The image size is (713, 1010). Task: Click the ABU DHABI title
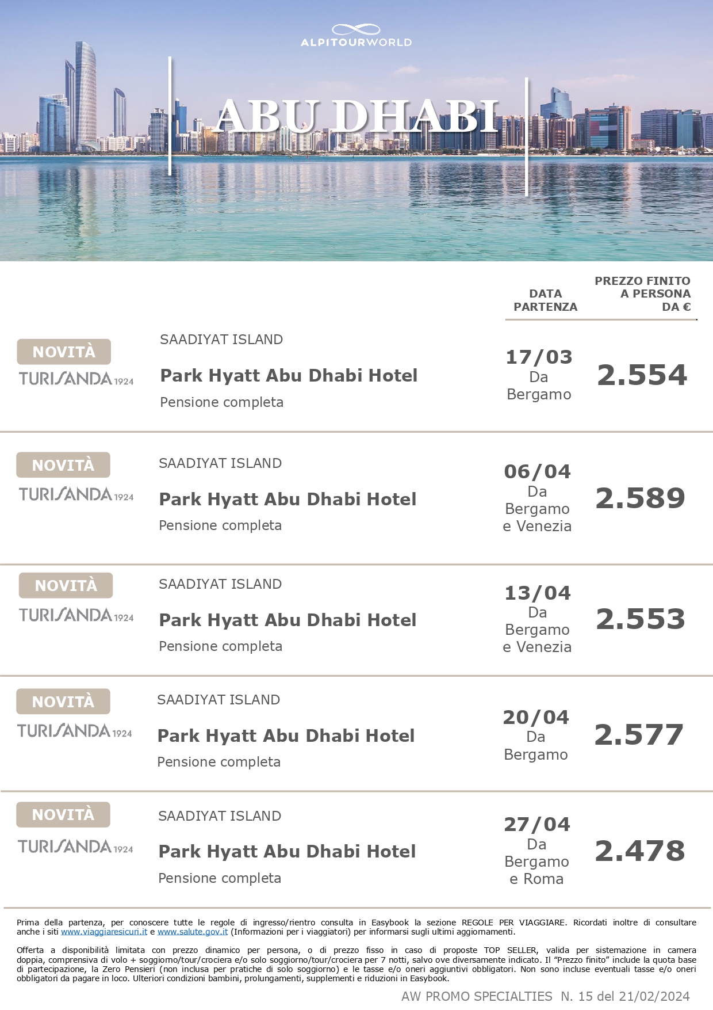click(357, 117)
